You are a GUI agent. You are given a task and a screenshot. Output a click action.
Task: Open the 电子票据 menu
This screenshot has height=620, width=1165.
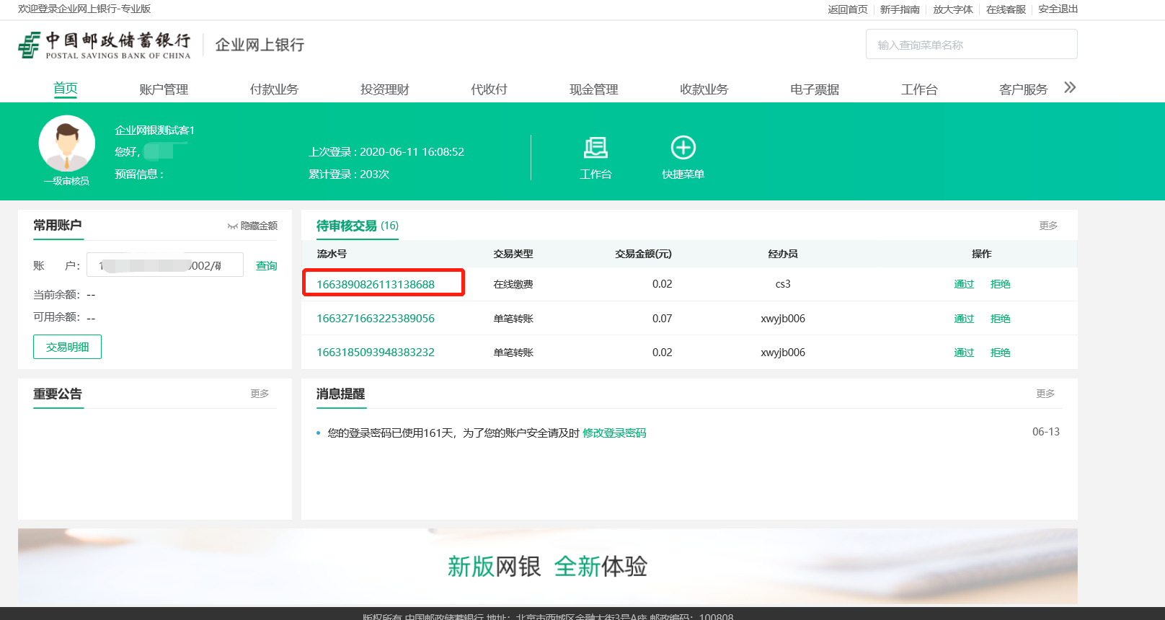coord(815,89)
